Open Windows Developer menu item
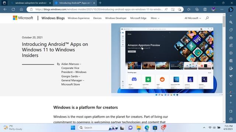Image resolution: width=236 pixels, height=132 pixels. [x=116, y=18]
